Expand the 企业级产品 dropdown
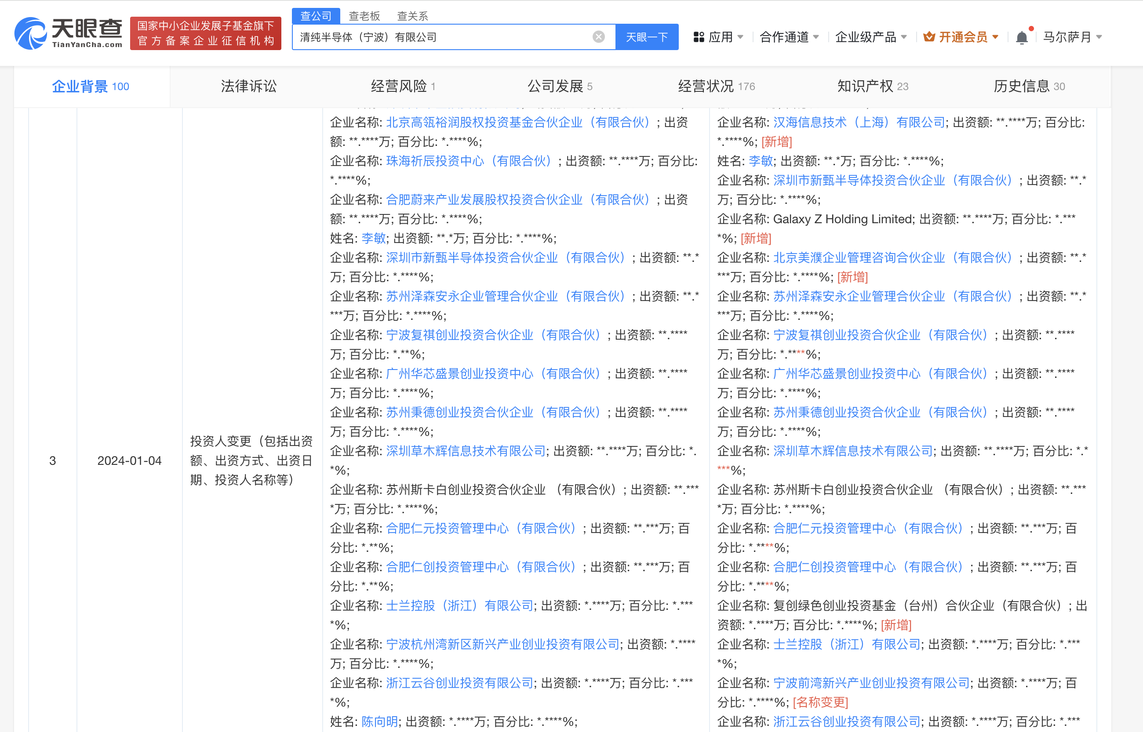 coord(870,37)
